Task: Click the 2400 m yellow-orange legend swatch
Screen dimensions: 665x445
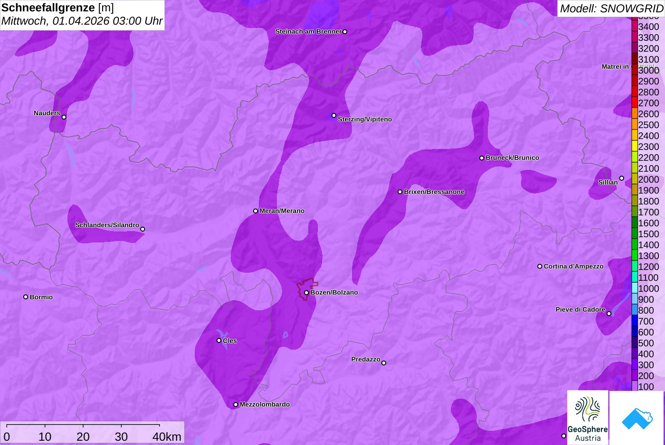Action: pos(635,135)
